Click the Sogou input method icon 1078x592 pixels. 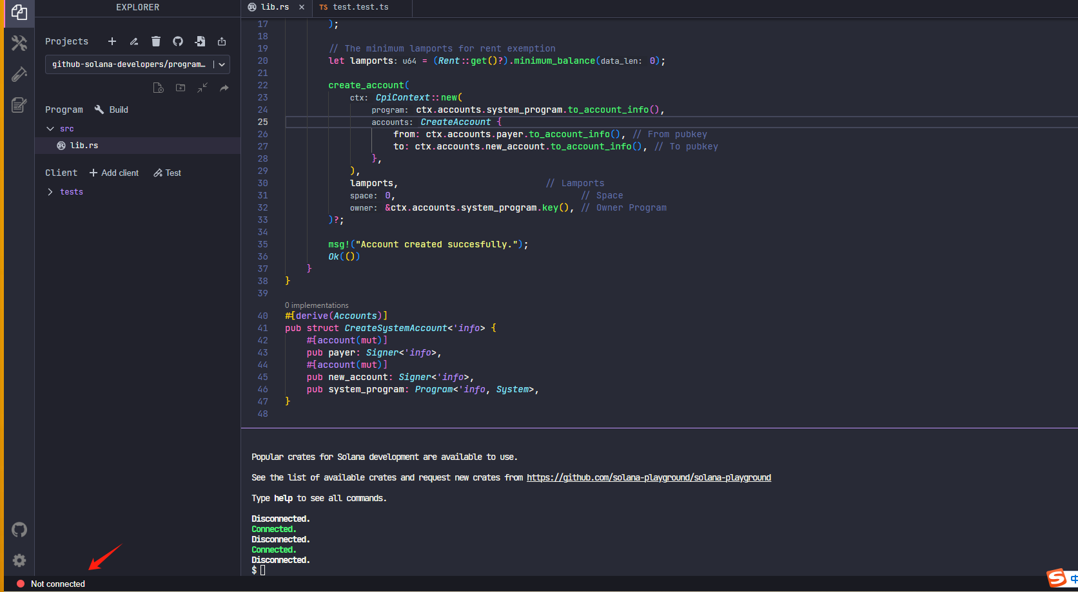[1056, 578]
